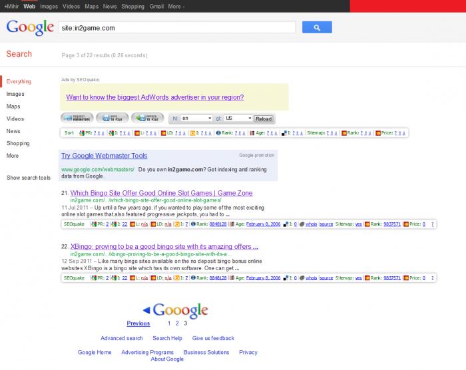Click Alexa Rank globe icon in Sort bar

pos(218,133)
